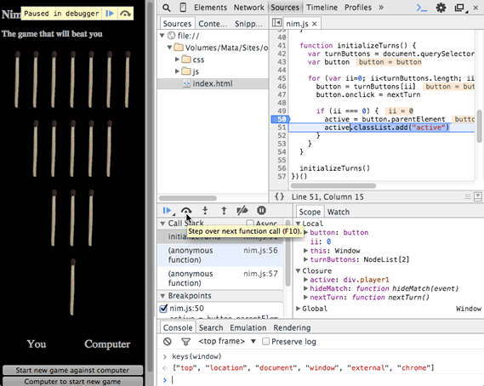Screen dimensions: 484x386
Task: Expand the css folder
Action: coord(177,60)
